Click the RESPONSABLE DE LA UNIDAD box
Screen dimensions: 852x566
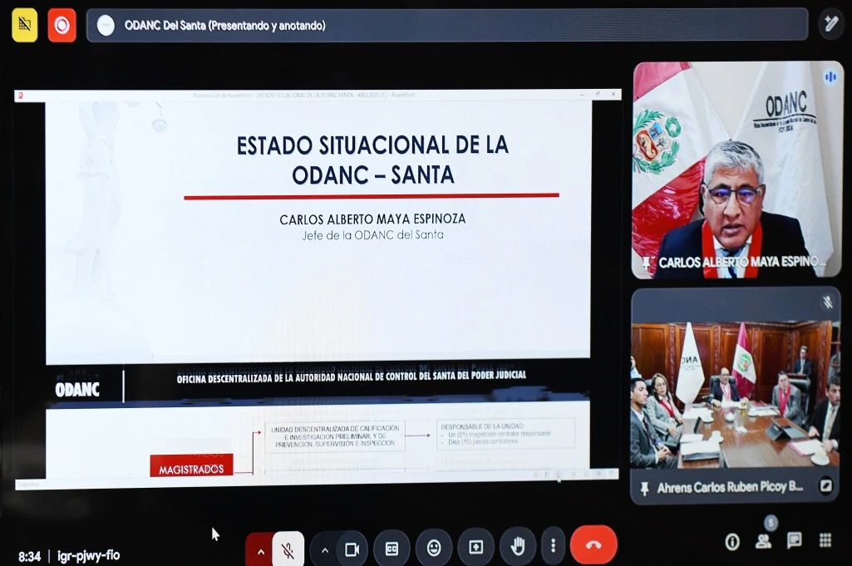pyautogui.click(x=506, y=434)
